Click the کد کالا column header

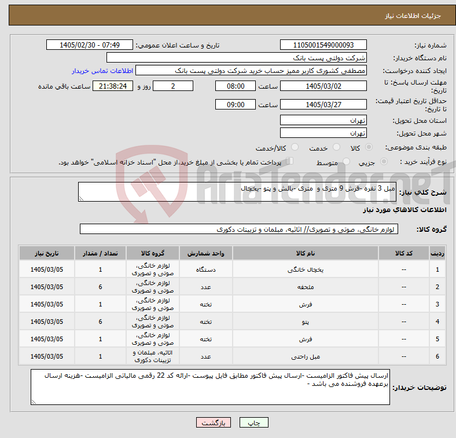404,253
